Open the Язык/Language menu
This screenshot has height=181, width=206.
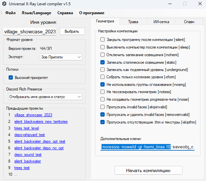pos(36,13)
